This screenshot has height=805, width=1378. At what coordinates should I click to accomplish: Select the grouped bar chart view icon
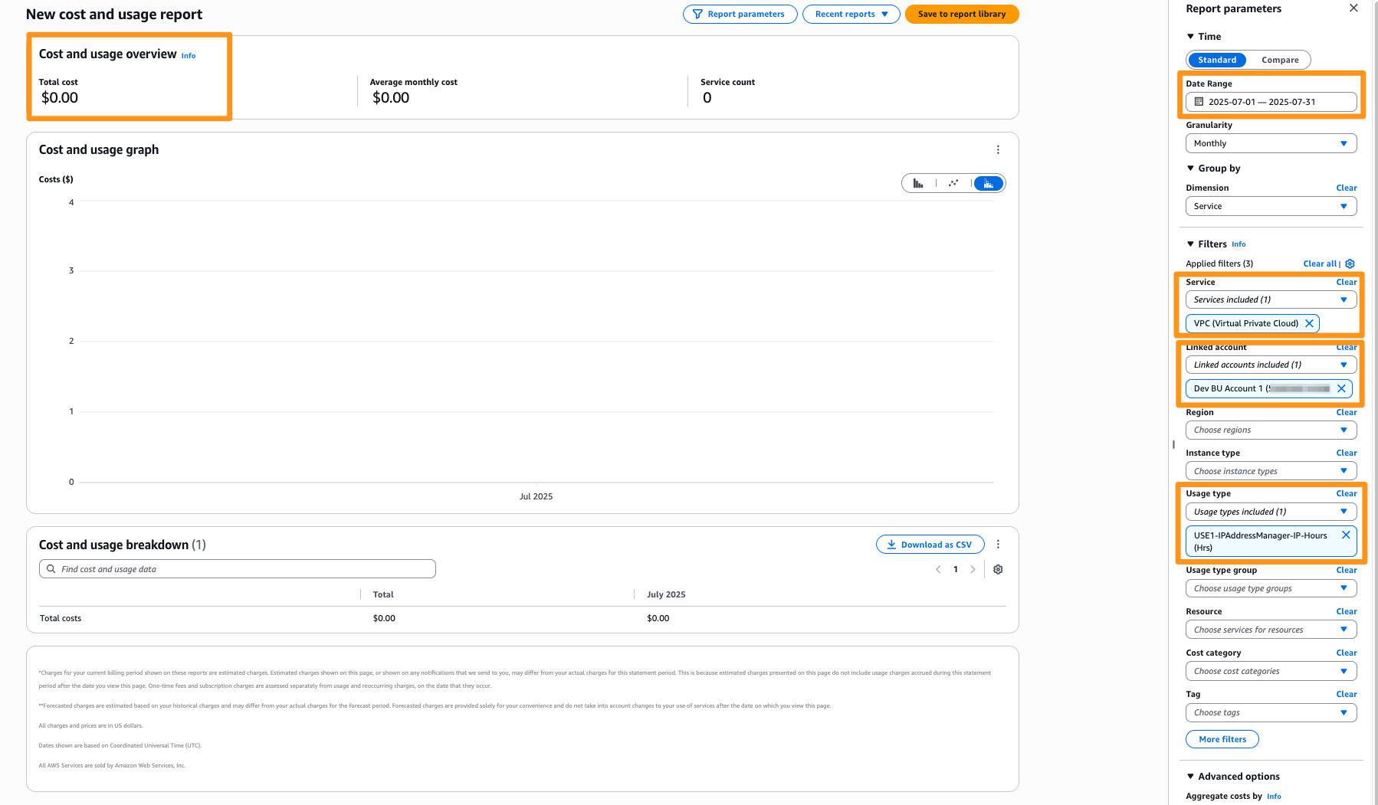click(919, 183)
